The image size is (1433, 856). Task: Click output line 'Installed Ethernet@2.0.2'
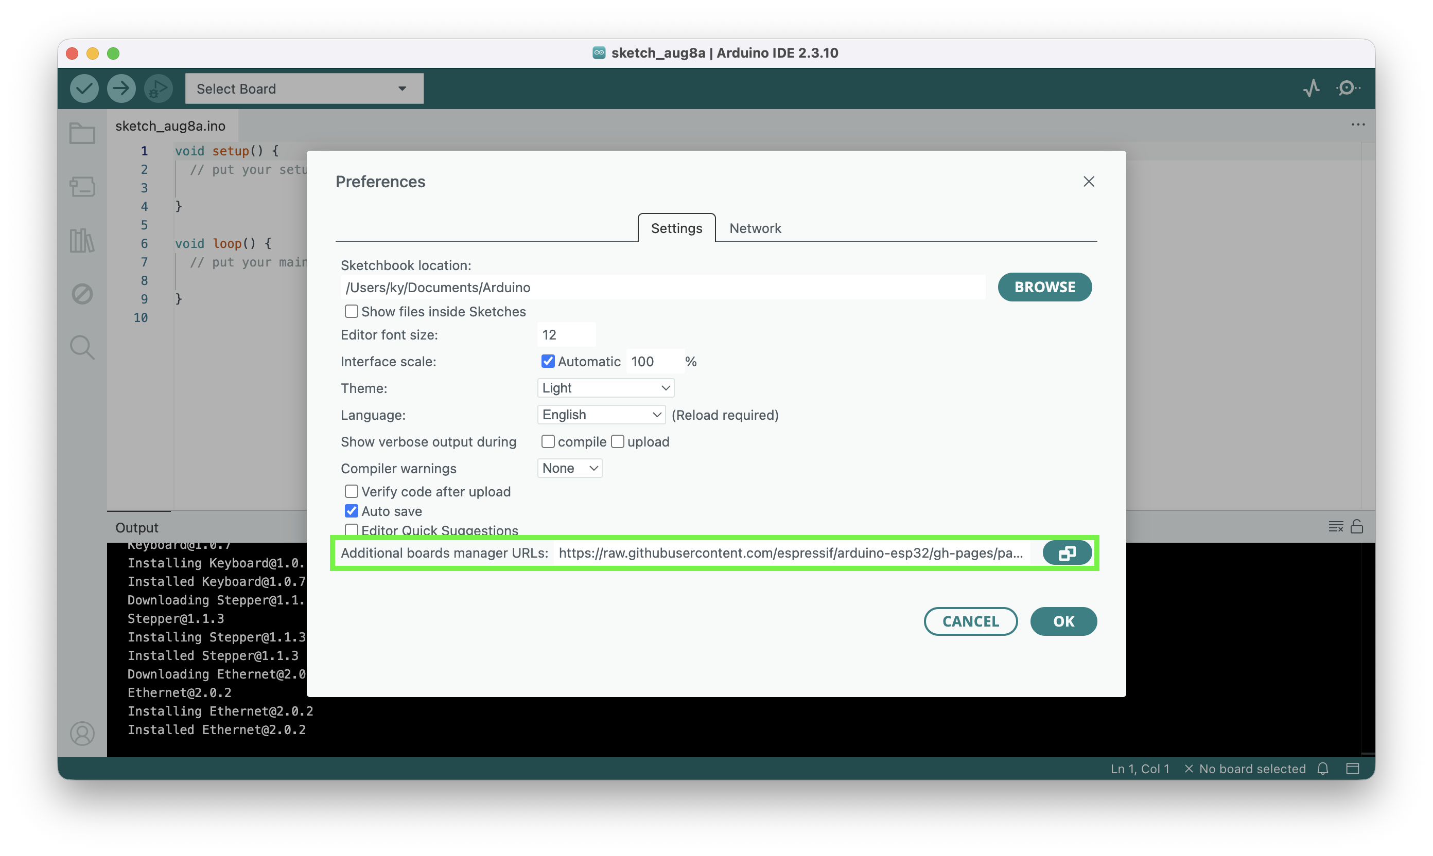point(216,729)
